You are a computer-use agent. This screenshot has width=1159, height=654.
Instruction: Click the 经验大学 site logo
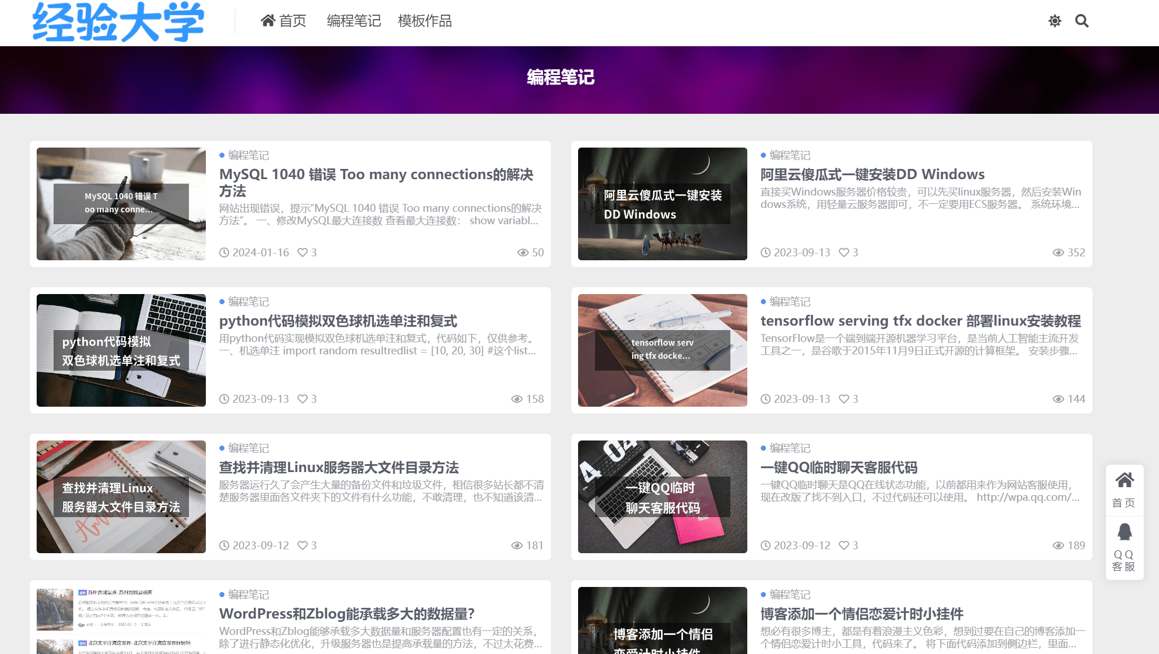coord(118,23)
